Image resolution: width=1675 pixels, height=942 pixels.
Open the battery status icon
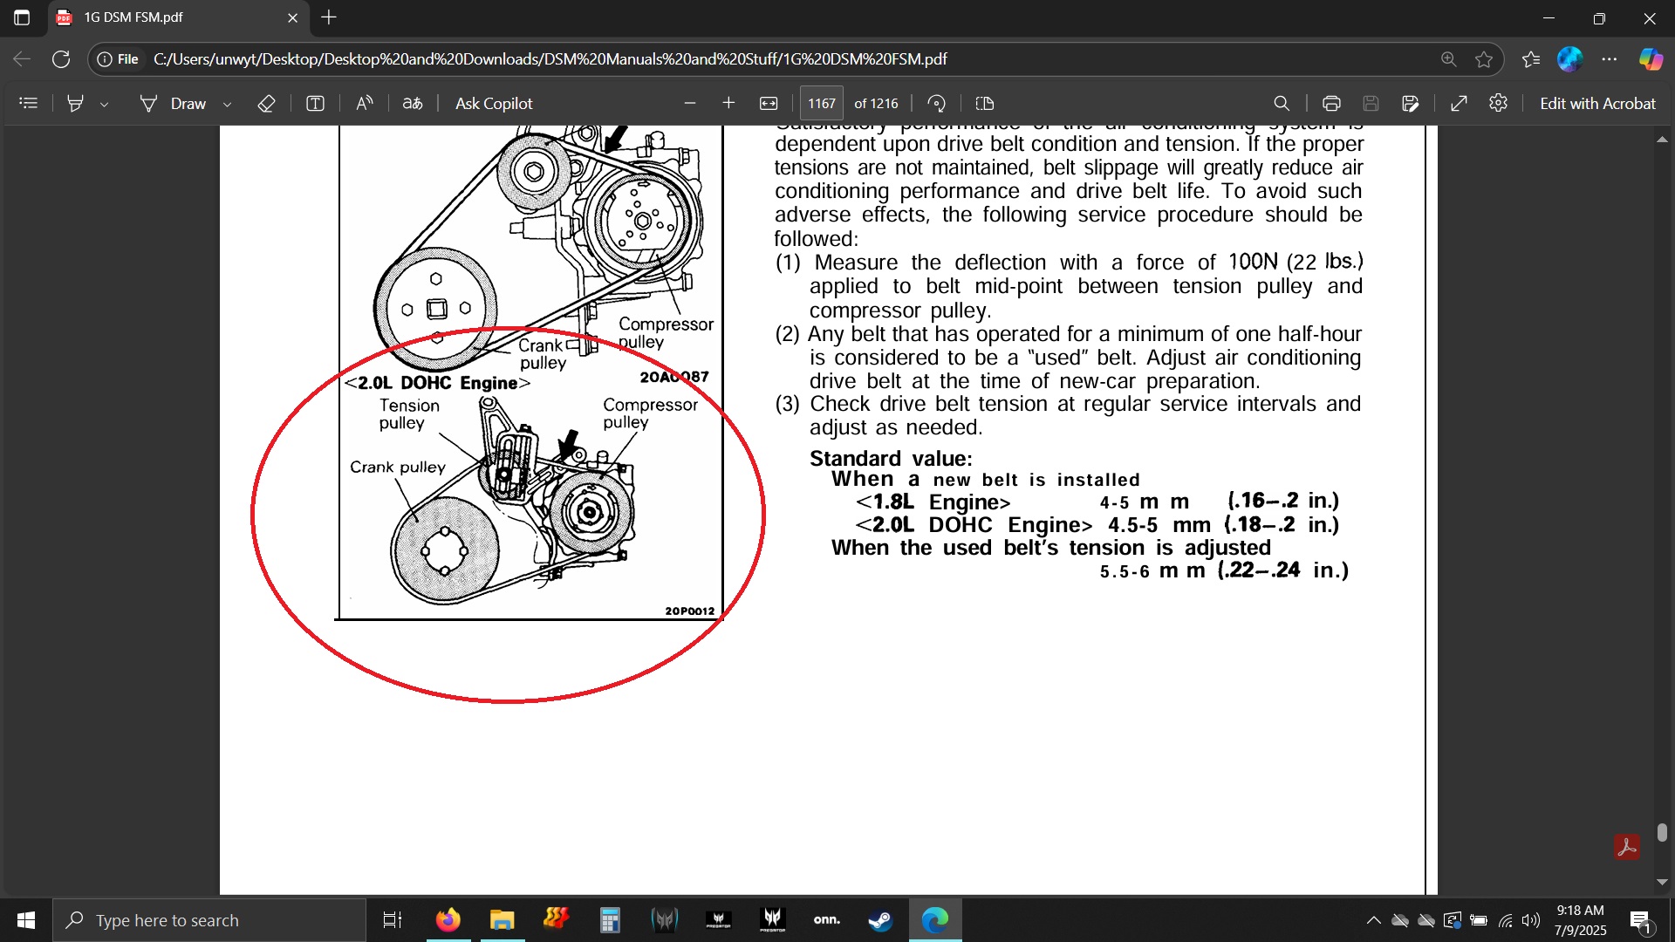(x=1479, y=920)
